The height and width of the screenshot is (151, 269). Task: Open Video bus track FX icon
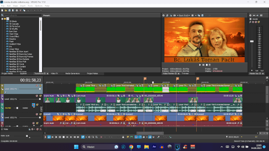pos(29,129)
